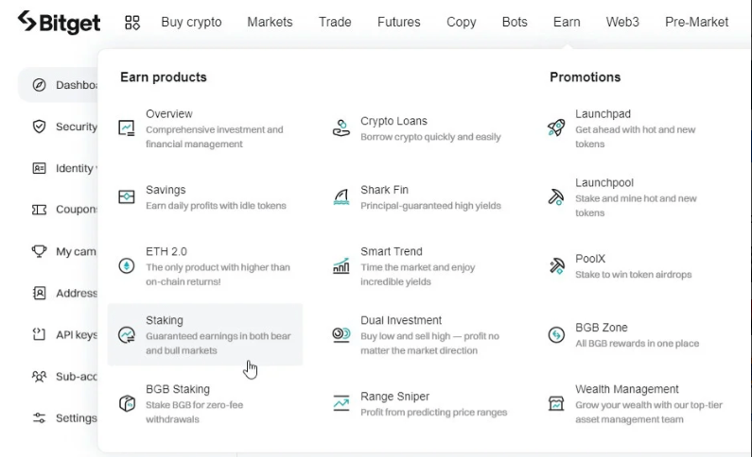Screen dimensions: 752x457
Task: Go to Pre-Market in navigation
Action: pyautogui.click(x=696, y=22)
